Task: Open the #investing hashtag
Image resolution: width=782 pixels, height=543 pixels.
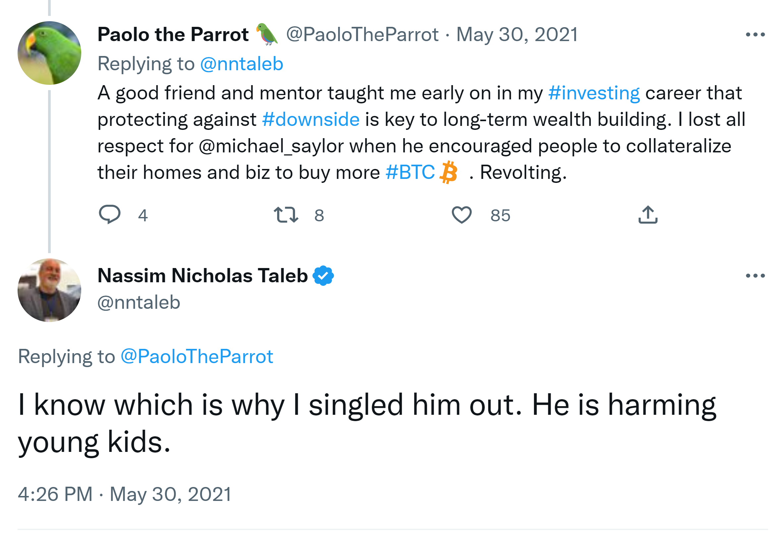Action: click(594, 93)
